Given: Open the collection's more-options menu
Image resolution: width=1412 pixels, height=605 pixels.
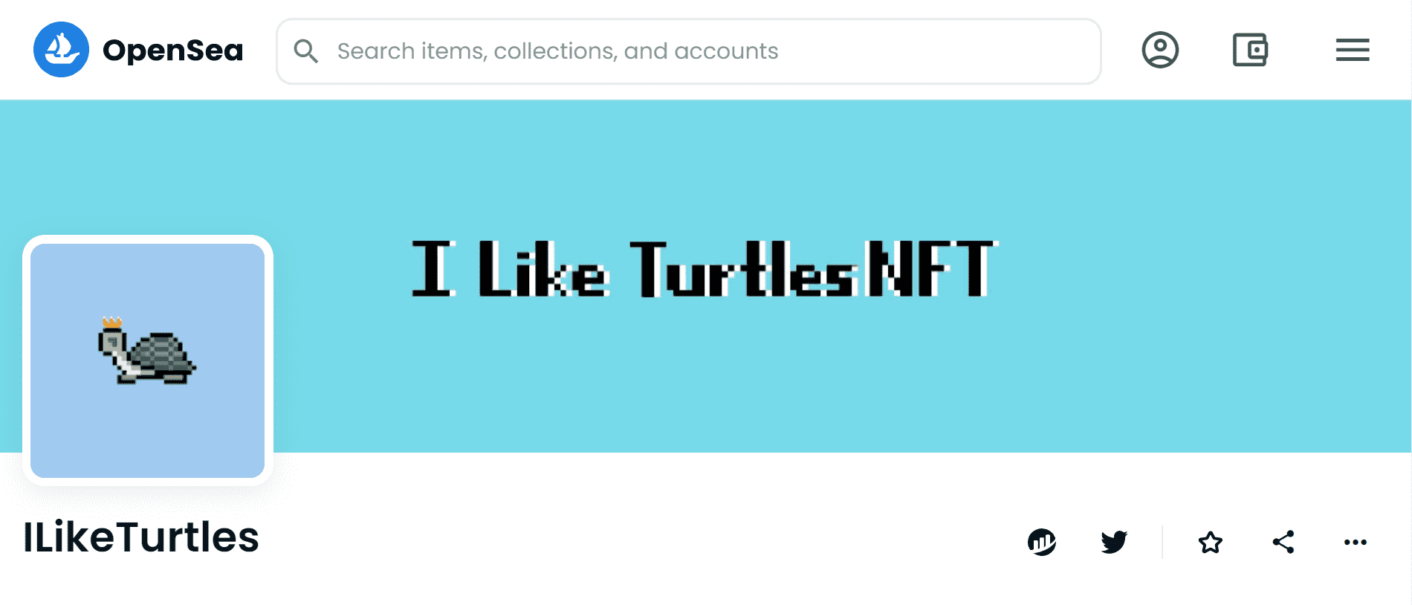Looking at the screenshot, I should (x=1356, y=542).
